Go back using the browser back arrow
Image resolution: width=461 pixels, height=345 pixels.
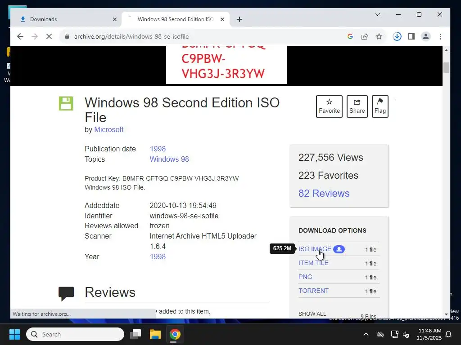[x=20, y=36]
